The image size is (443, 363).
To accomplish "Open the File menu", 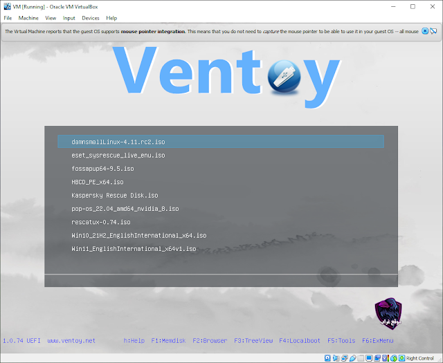I will coord(8,18).
